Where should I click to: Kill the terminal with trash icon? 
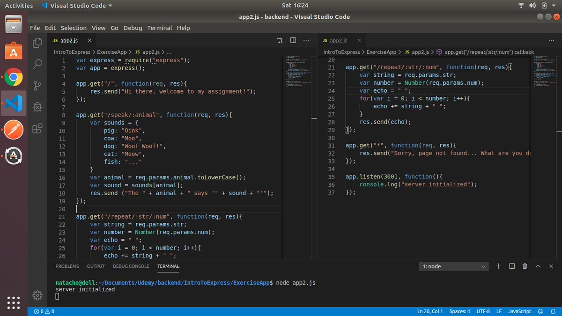click(x=525, y=266)
